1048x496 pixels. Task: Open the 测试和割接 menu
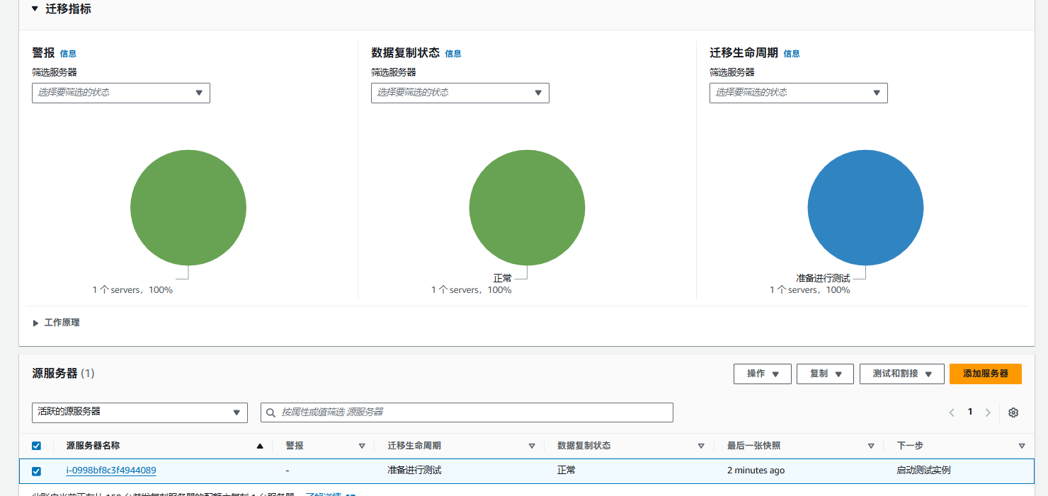pyautogui.click(x=901, y=374)
